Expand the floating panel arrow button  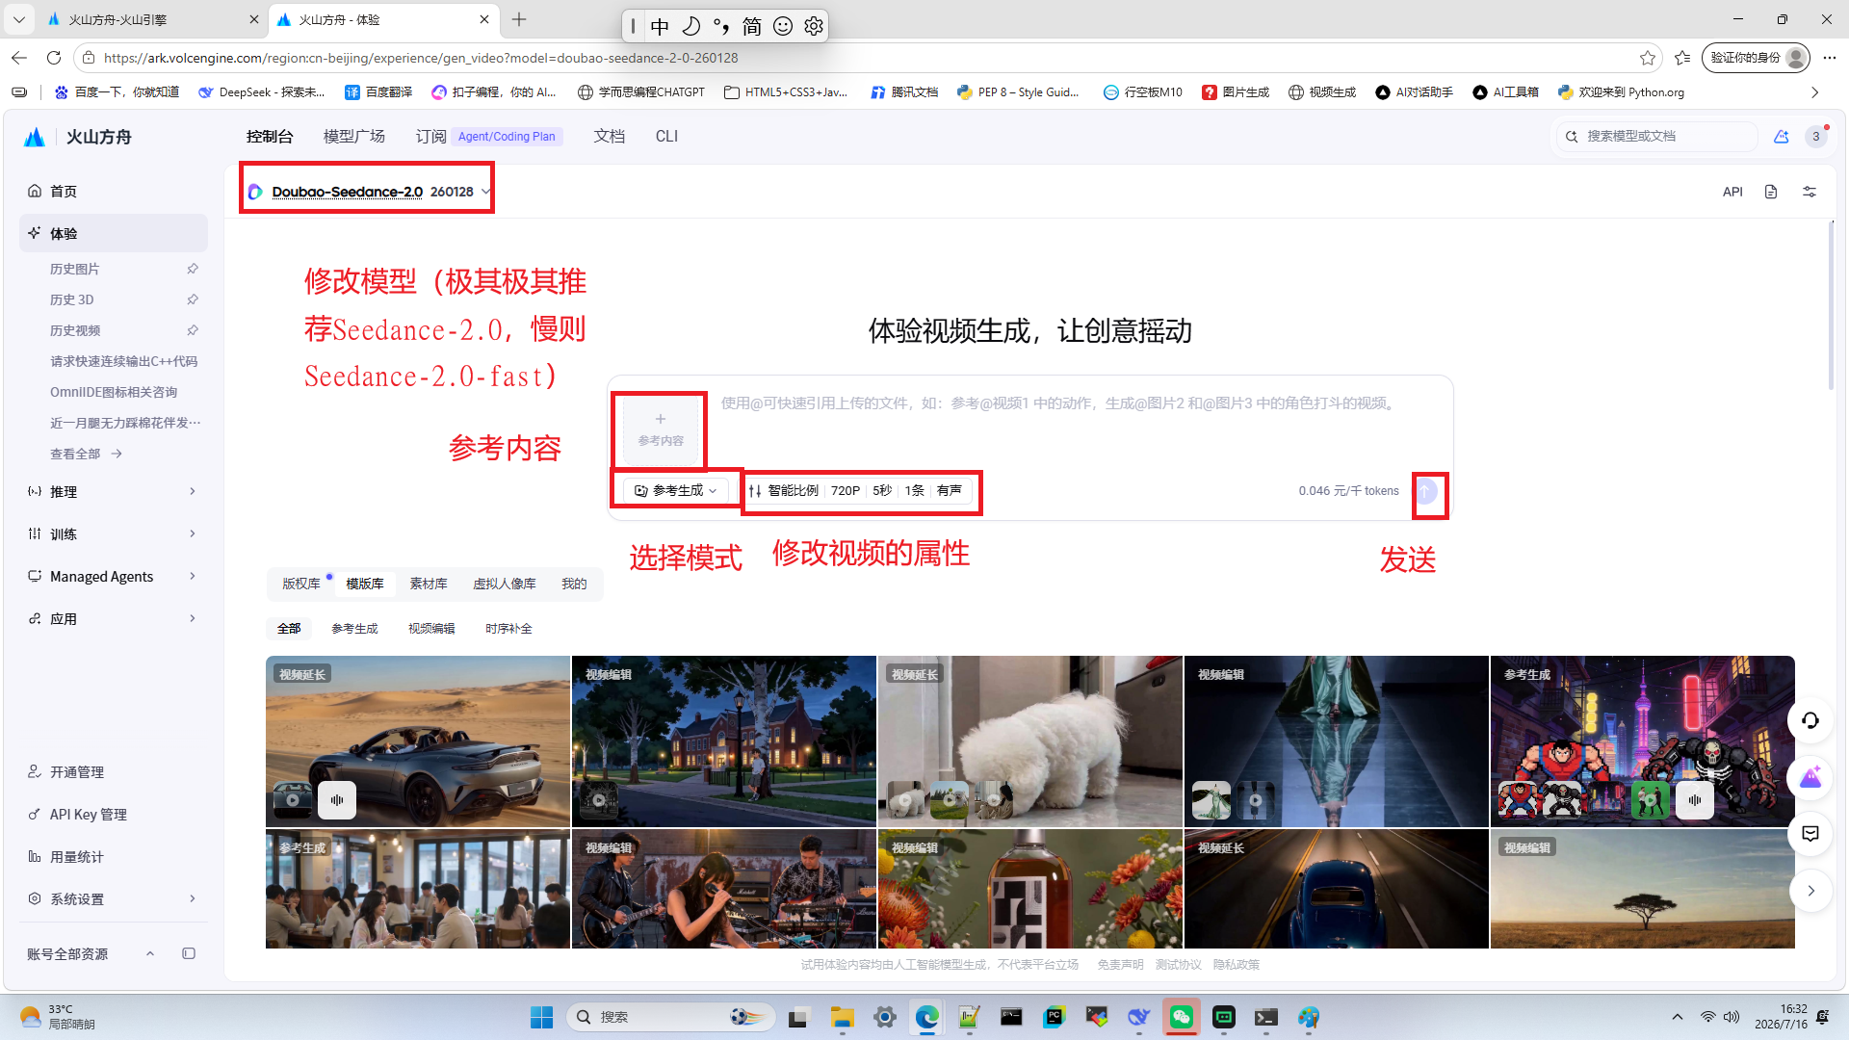tap(1810, 891)
